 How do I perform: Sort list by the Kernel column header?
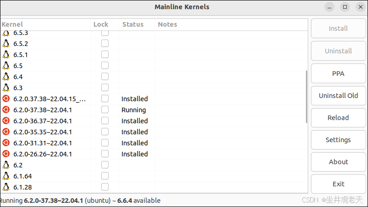12,24
